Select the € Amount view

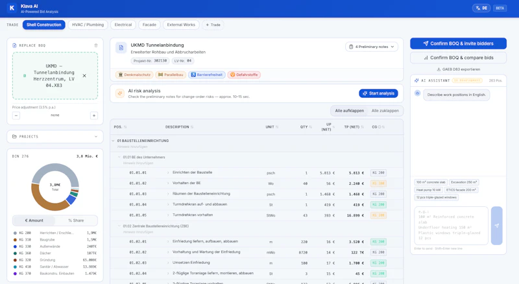[34, 220]
